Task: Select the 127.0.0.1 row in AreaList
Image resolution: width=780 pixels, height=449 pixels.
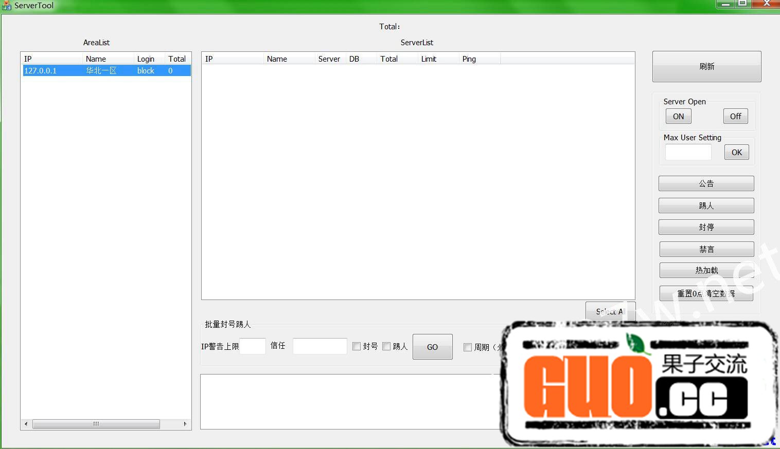Action: pyautogui.click(x=105, y=71)
